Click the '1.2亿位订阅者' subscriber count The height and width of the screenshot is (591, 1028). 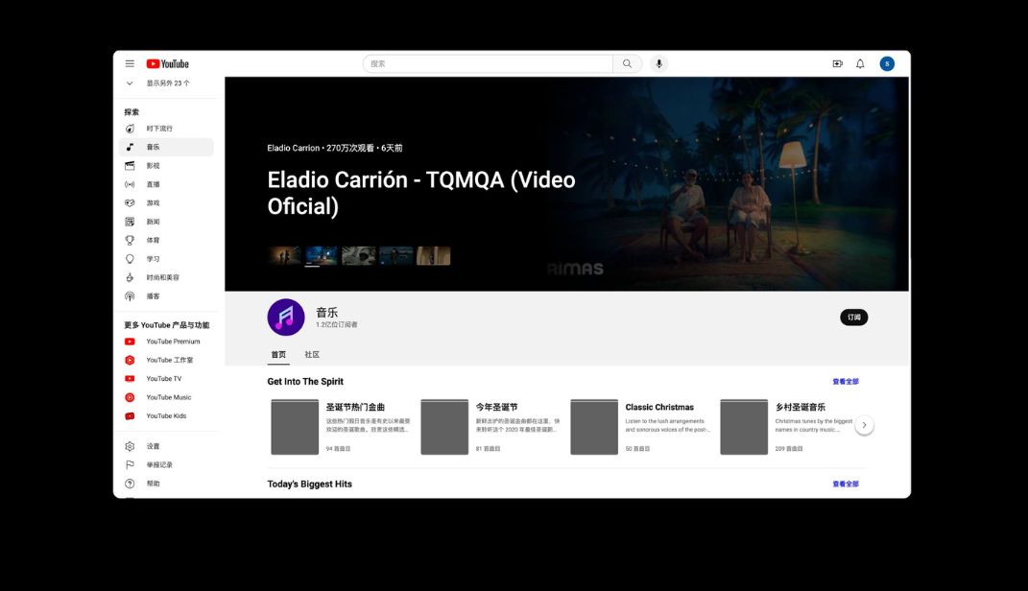pyautogui.click(x=336, y=324)
